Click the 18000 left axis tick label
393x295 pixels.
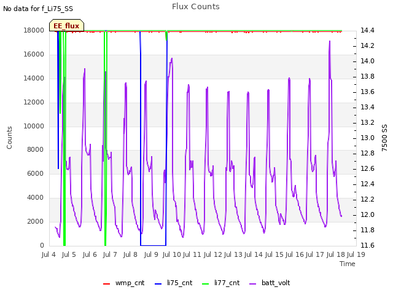(34, 30)
